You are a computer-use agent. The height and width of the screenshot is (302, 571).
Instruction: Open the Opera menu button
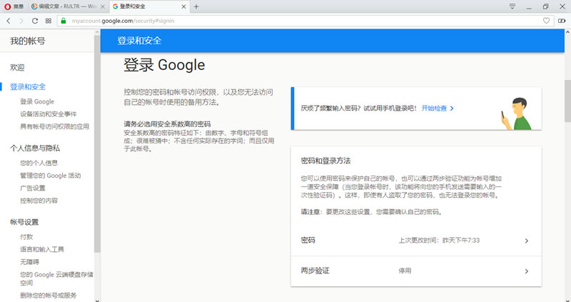(14, 6)
